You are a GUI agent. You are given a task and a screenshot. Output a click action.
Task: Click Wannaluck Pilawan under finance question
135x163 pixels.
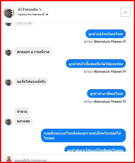pos(108,72)
